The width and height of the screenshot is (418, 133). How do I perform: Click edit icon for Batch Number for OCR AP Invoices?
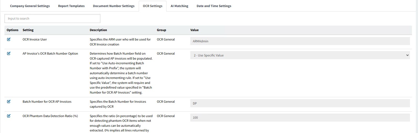pyautogui.click(x=9, y=102)
